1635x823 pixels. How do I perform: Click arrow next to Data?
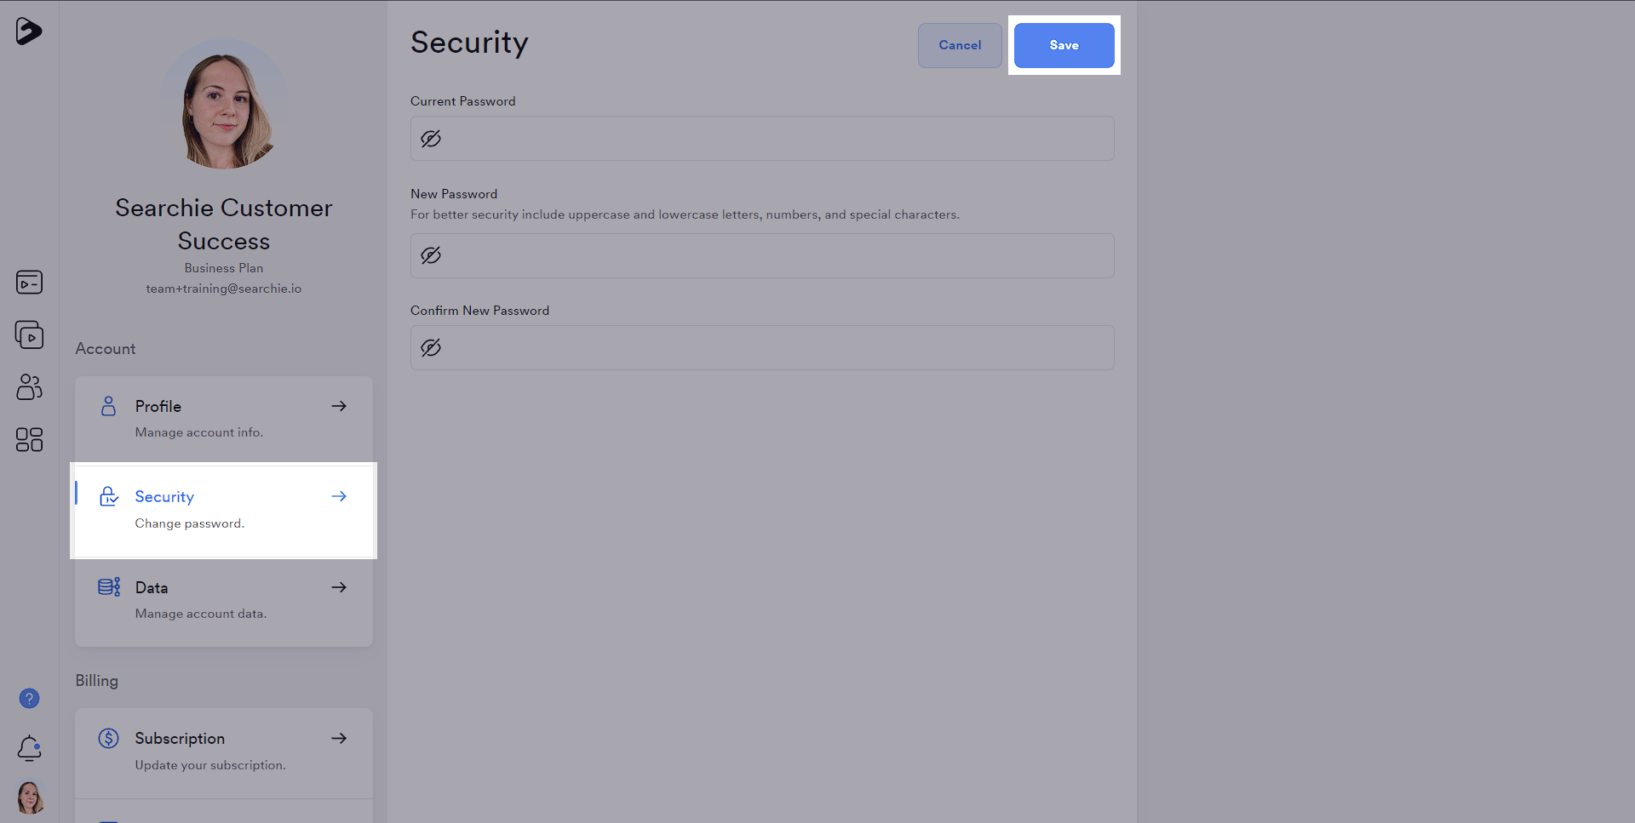339,587
